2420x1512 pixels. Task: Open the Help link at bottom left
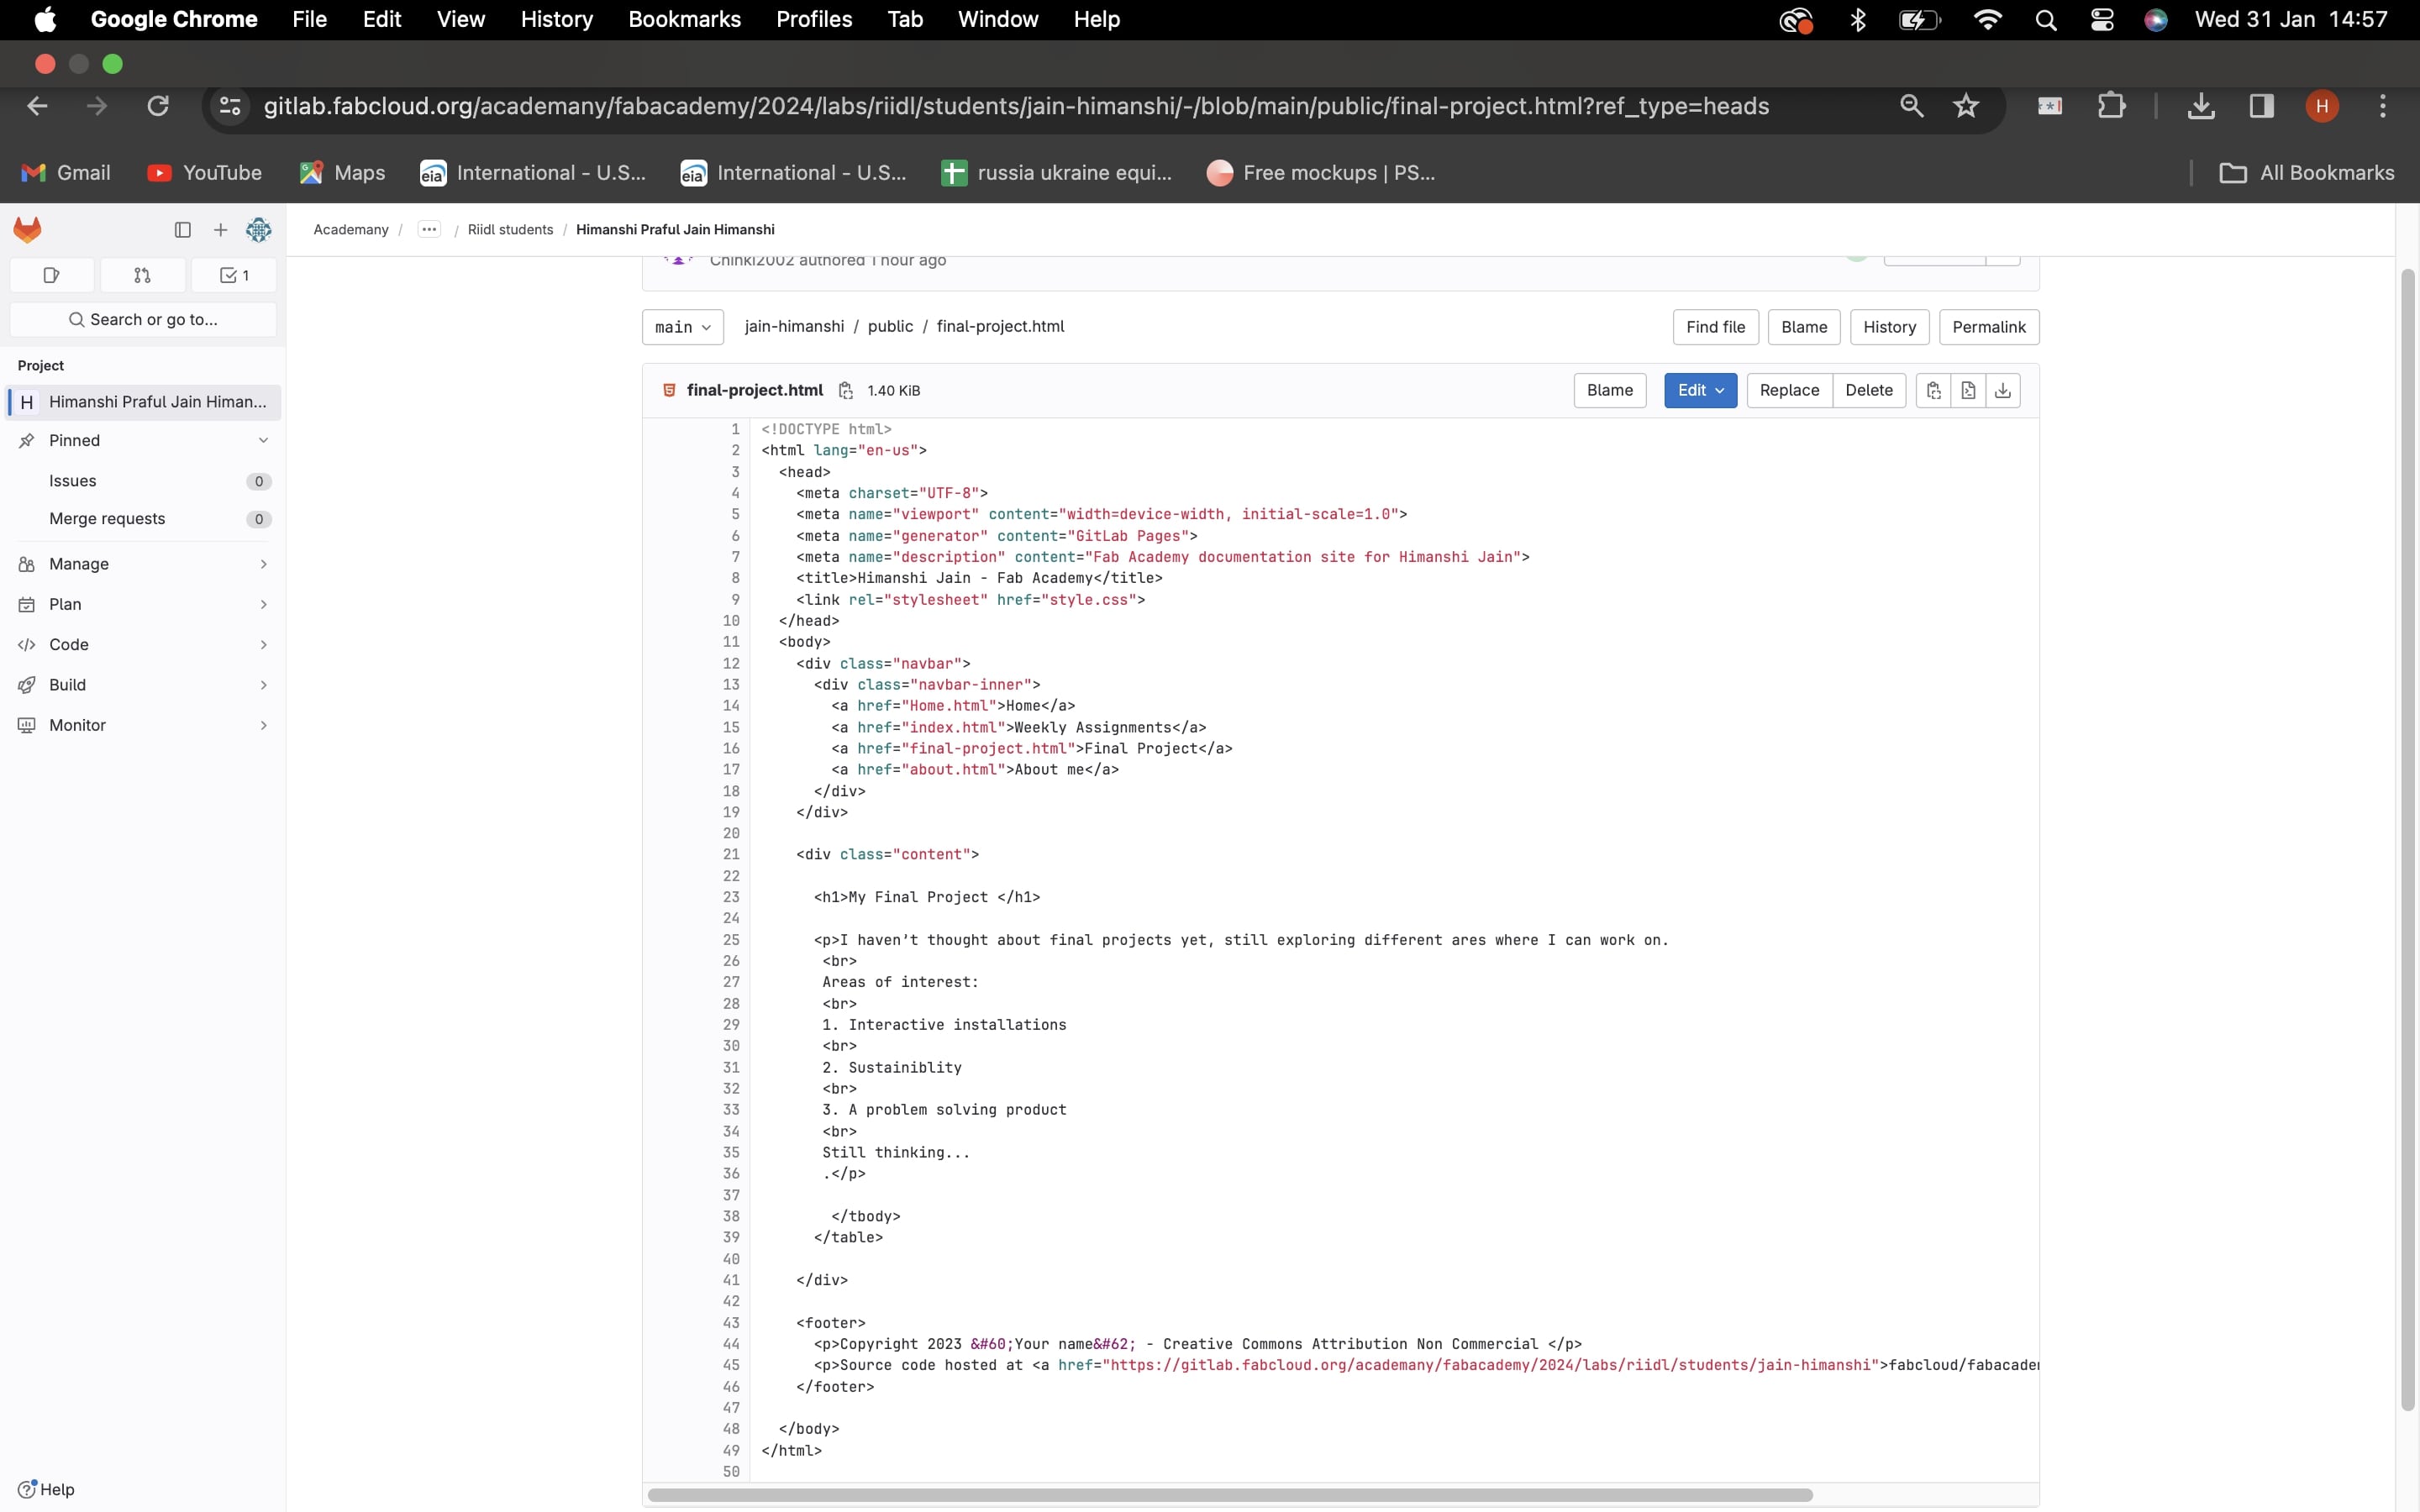coord(46,1489)
